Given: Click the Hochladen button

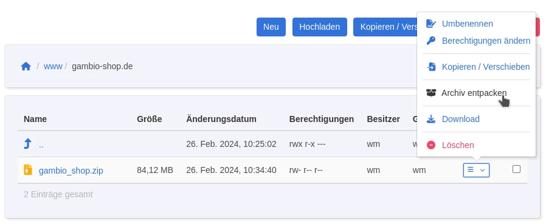Looking at the screenshot, I should pyautogui.click(x=320, y=27).
